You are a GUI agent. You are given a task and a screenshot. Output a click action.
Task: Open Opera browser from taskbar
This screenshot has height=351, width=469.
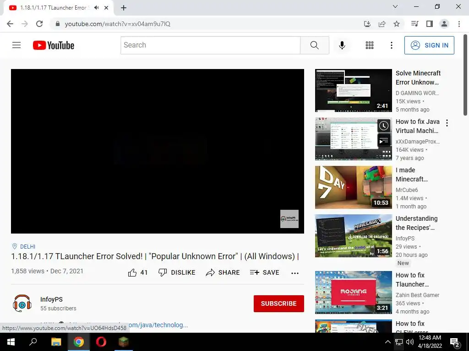(101, 342)
